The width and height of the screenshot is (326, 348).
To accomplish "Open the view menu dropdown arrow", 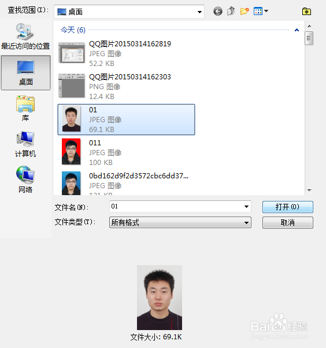I will pos(266,11).
